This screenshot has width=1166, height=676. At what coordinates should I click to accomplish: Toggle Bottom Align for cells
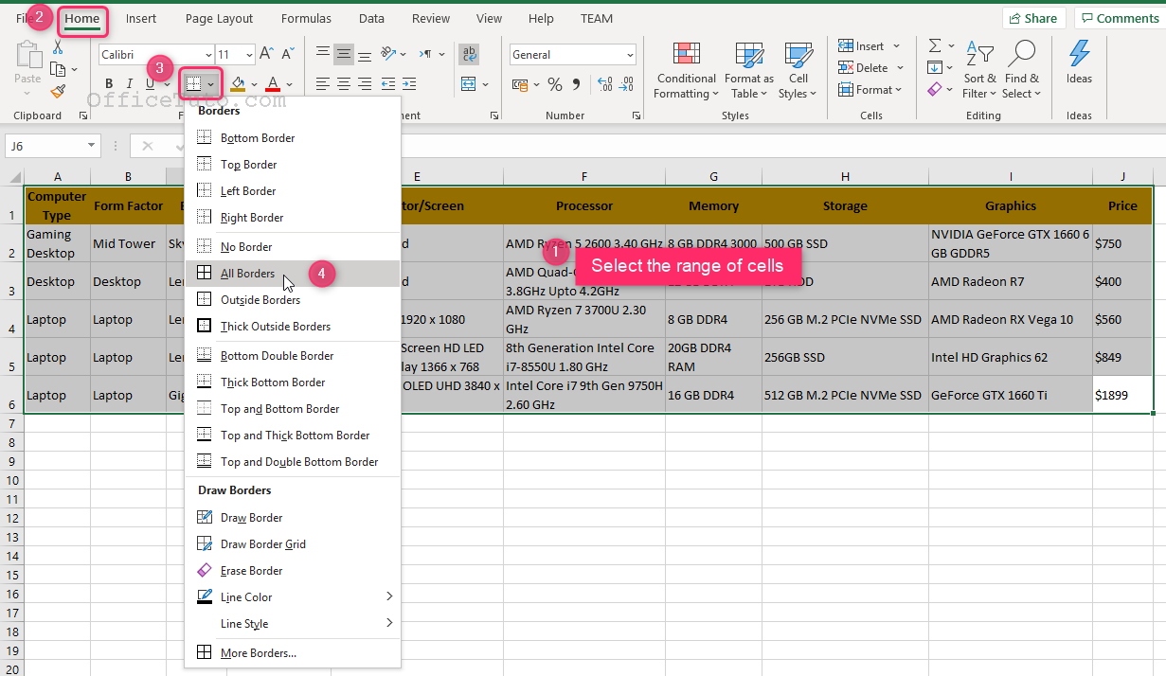point(365,54)
